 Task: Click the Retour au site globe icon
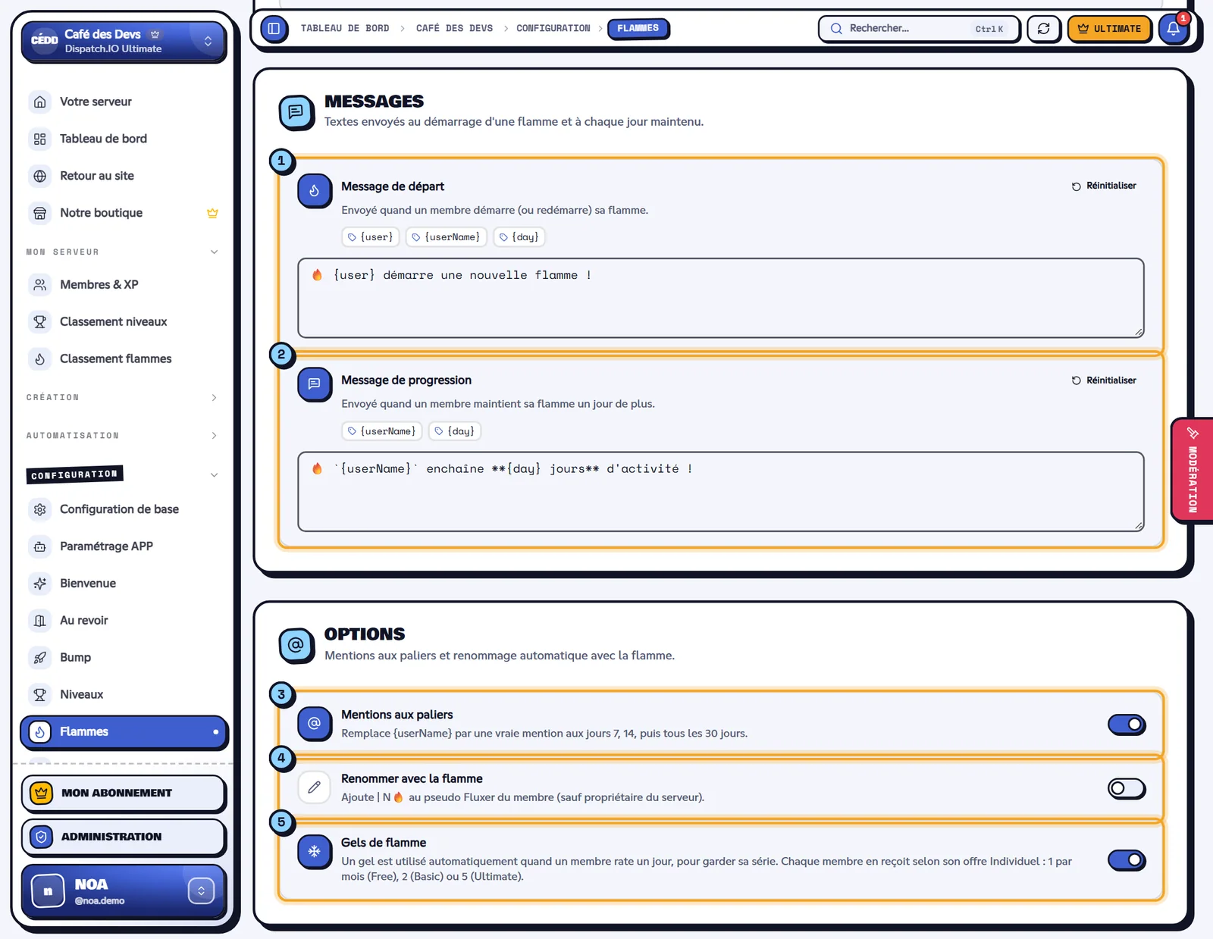pyautogui.click(x=40, y=176)
